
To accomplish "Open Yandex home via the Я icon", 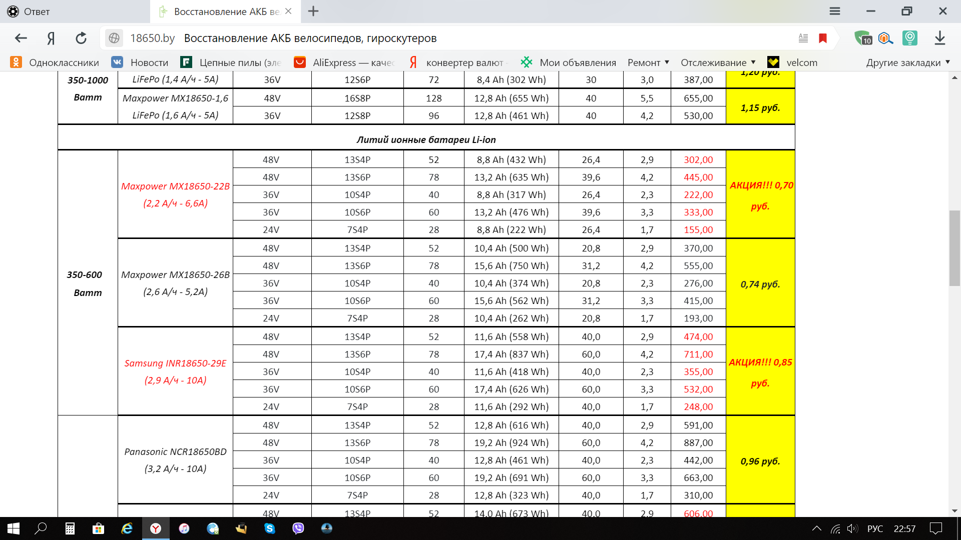I will click(51, 38).
